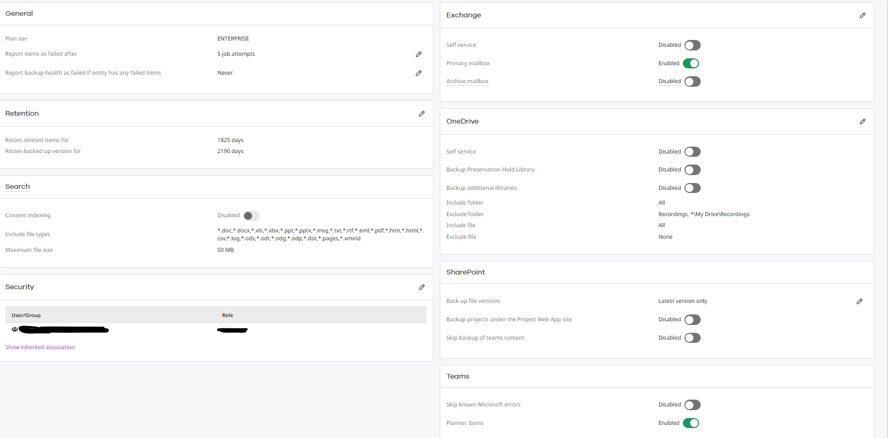Enable Skip known Microsoft errors toggle
Image resolution: width=888 pixels, height=438 pixels.
[692, 405]
